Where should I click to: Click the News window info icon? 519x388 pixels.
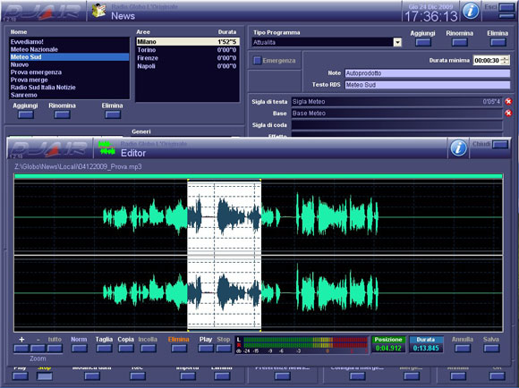click(x=471, y=11)
